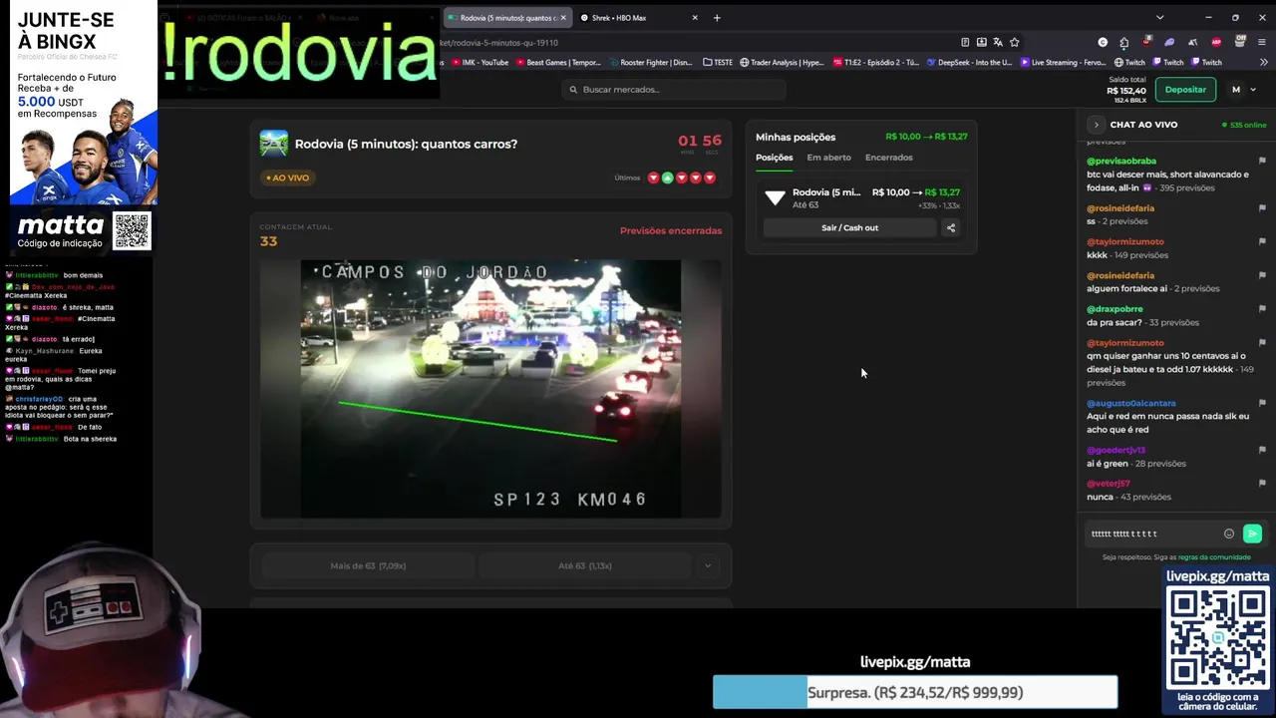Click the 535 online indicator

click(1244, 125)
